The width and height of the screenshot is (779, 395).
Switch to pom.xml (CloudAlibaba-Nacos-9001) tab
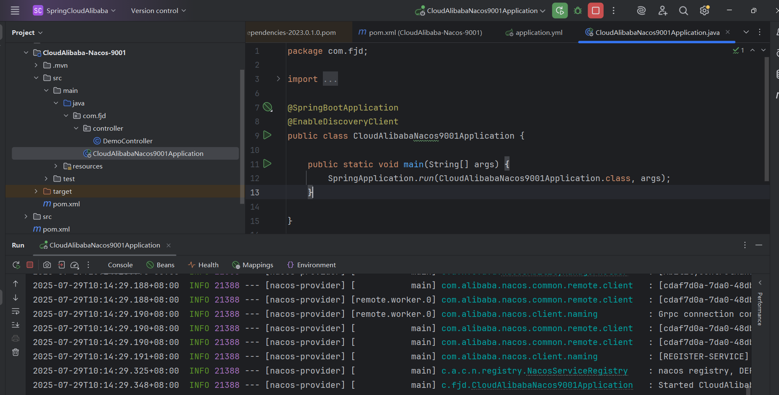point(420,32)
